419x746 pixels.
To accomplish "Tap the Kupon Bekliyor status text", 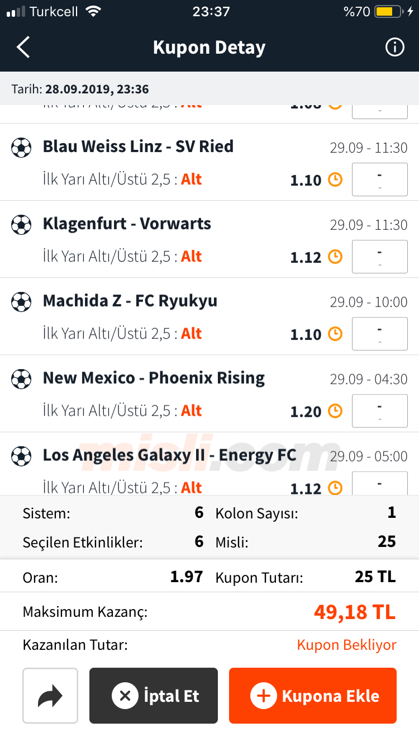I will click(346, 645).
